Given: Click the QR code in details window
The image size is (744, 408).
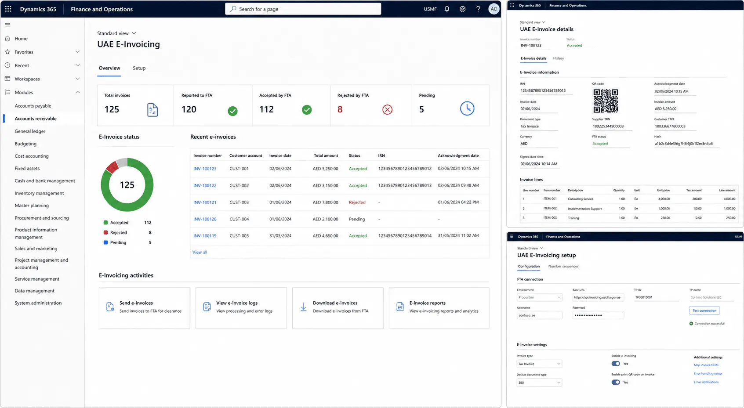Looking at the screenshot, I should click(x=606, y=101).
